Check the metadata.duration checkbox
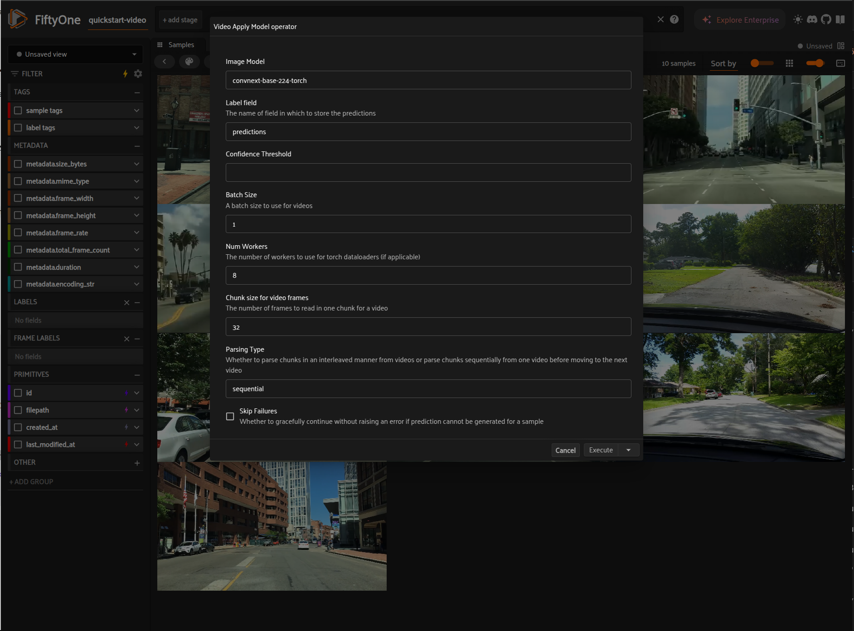 click(18, 267)
